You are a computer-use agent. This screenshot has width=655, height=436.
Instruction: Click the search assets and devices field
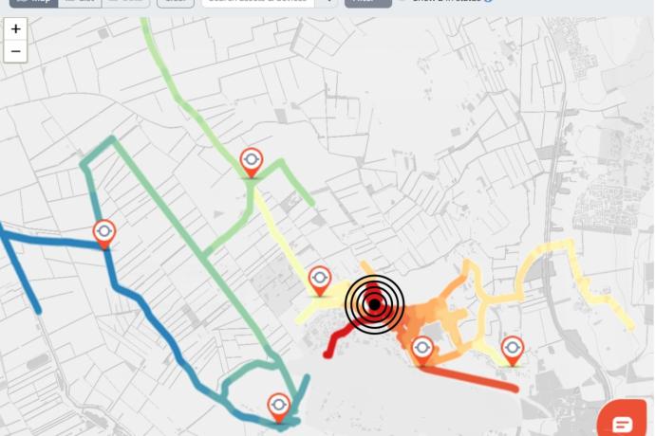click(x=258, y=4)
